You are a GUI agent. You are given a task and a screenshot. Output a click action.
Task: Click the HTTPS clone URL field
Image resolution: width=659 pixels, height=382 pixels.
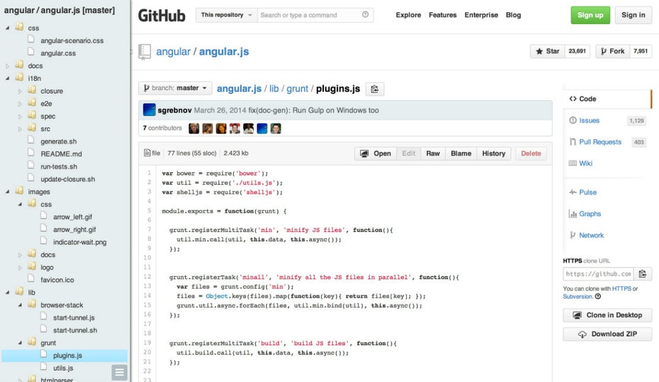click(599, 274)
